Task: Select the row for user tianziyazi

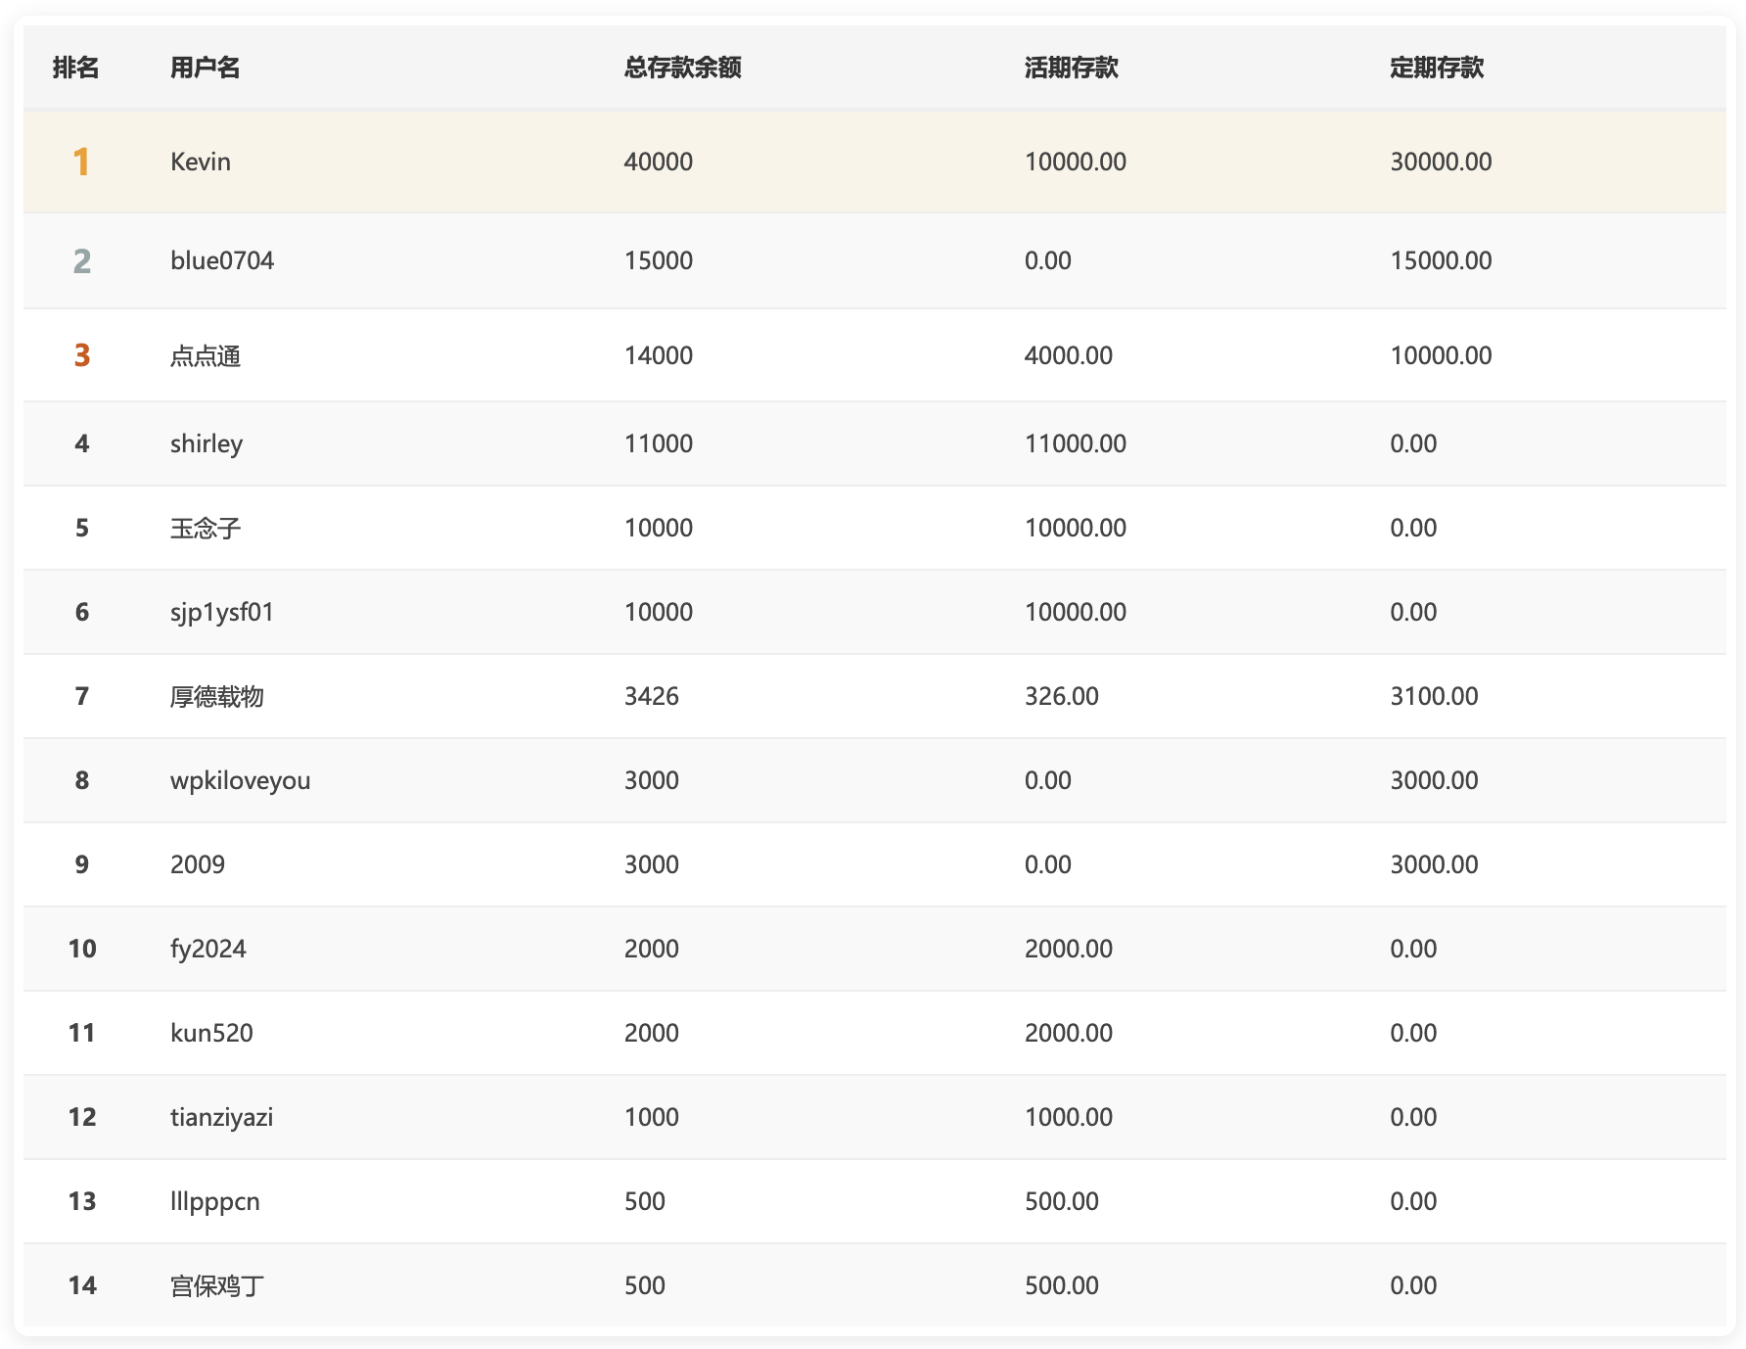Action: click(222, 1116)
